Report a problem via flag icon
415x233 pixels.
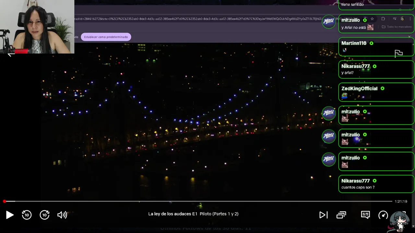coord(398,53)
